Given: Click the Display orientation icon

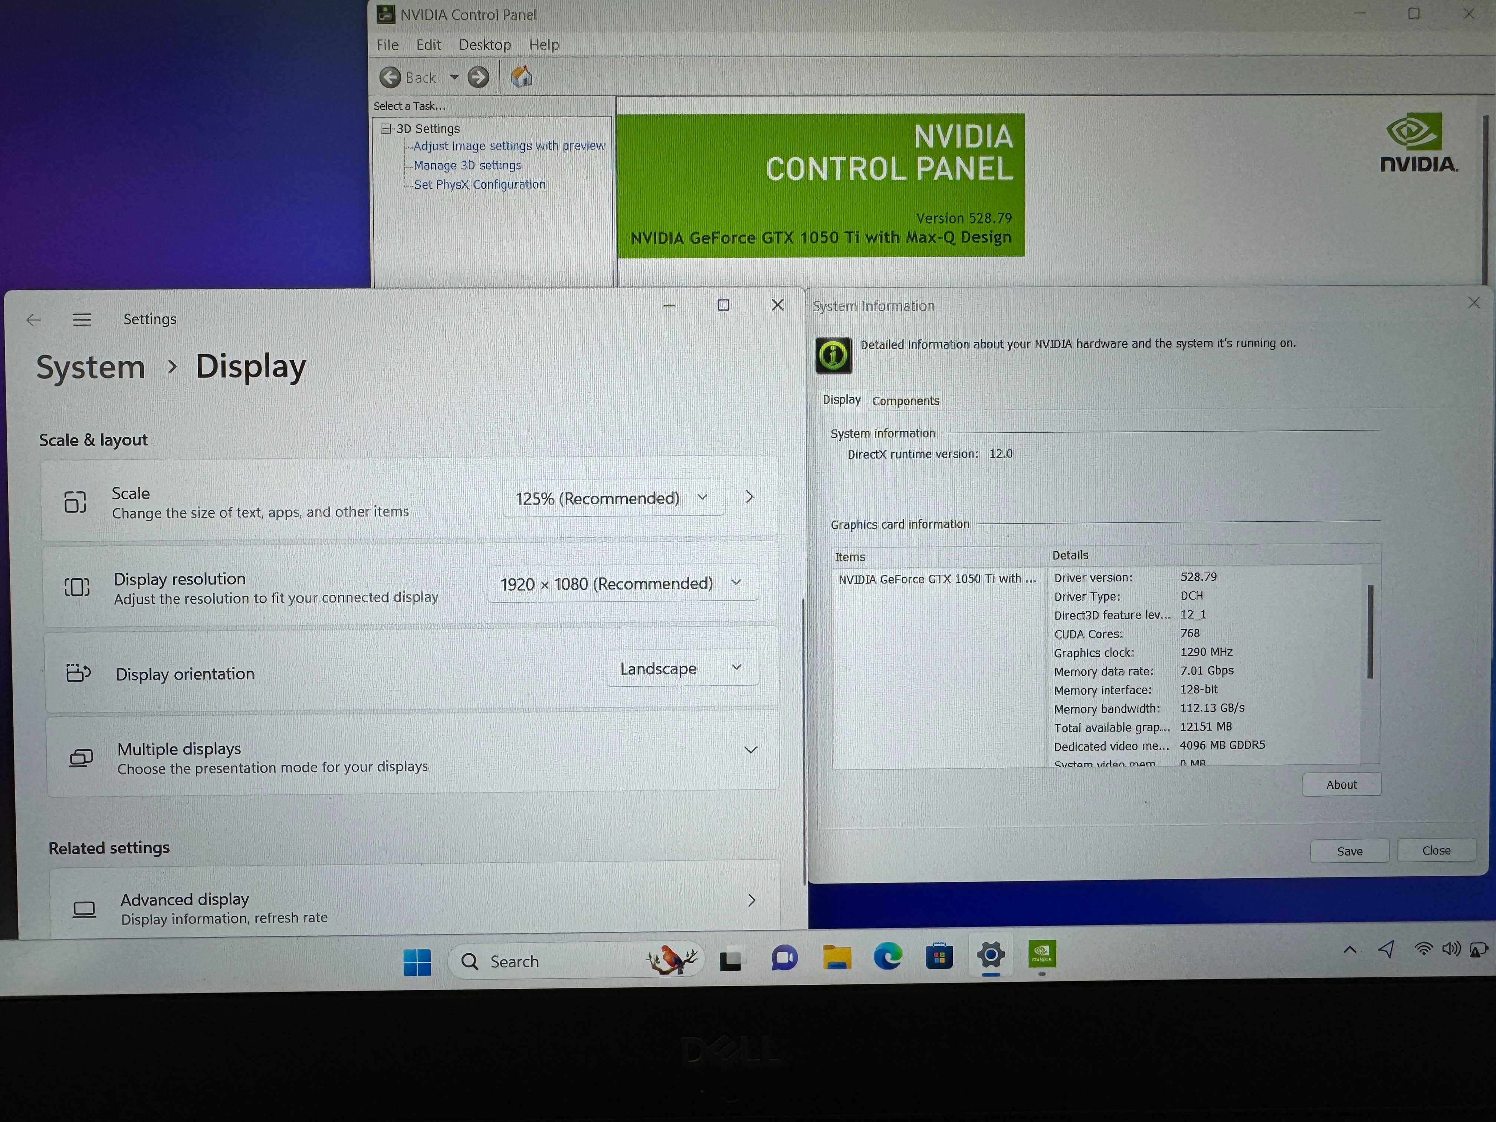Looking at the screenshot, I should pos(78,673).
